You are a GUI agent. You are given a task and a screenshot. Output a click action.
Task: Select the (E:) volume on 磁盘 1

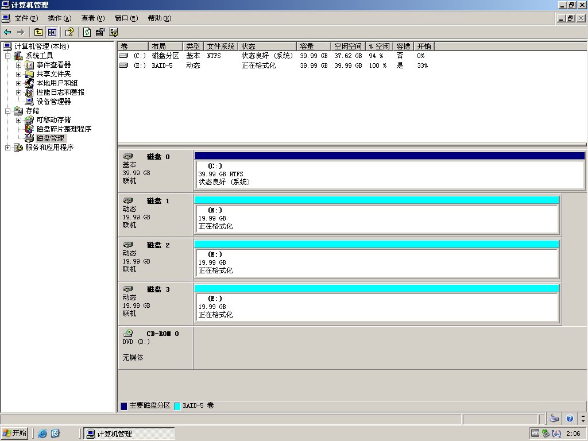pos(377,219)
